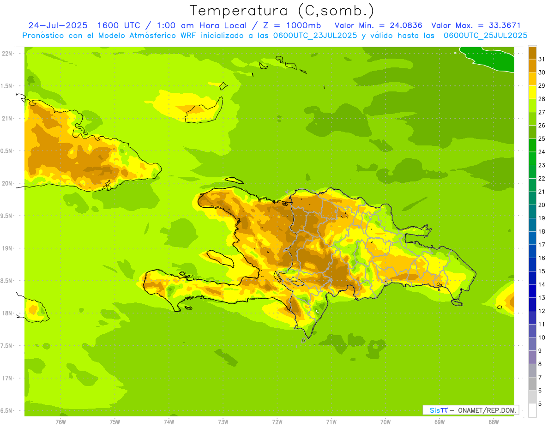Click the '75W' longitude axis label
554x428 pixels.
(x=115, y=422)
